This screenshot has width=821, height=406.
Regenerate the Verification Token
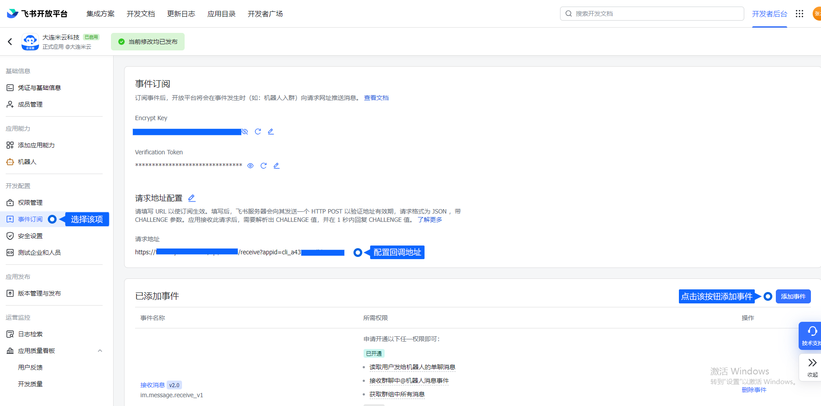pyautogui.click(x=264, y=166)
